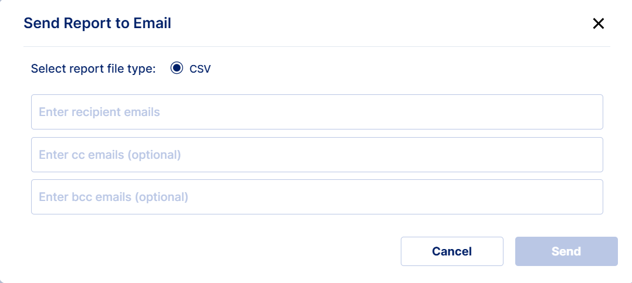Send the report to email

(566, 251)
